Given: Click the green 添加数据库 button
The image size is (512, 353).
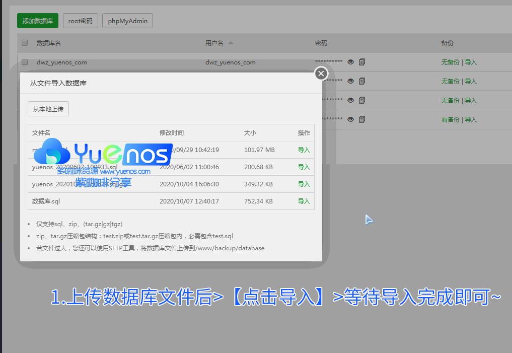Looking at the screenshot, I should 38,21.
